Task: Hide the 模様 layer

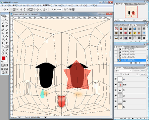Action: pos(116,85)
